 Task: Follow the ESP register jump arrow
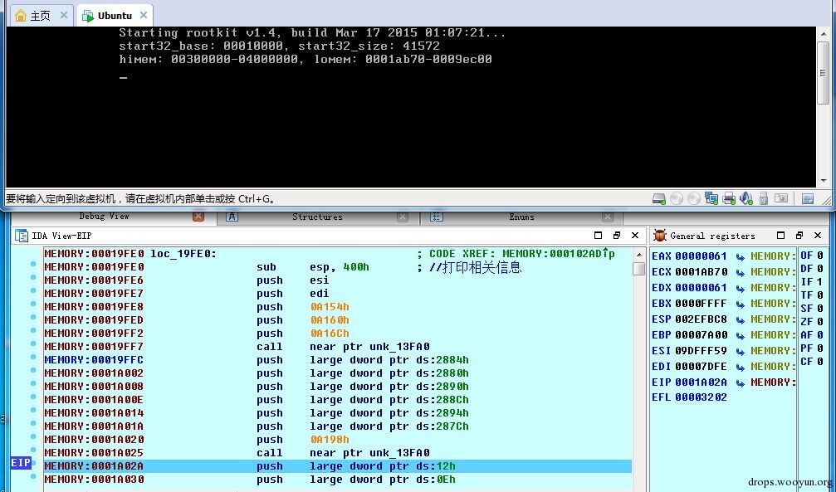tap(740, 319)
